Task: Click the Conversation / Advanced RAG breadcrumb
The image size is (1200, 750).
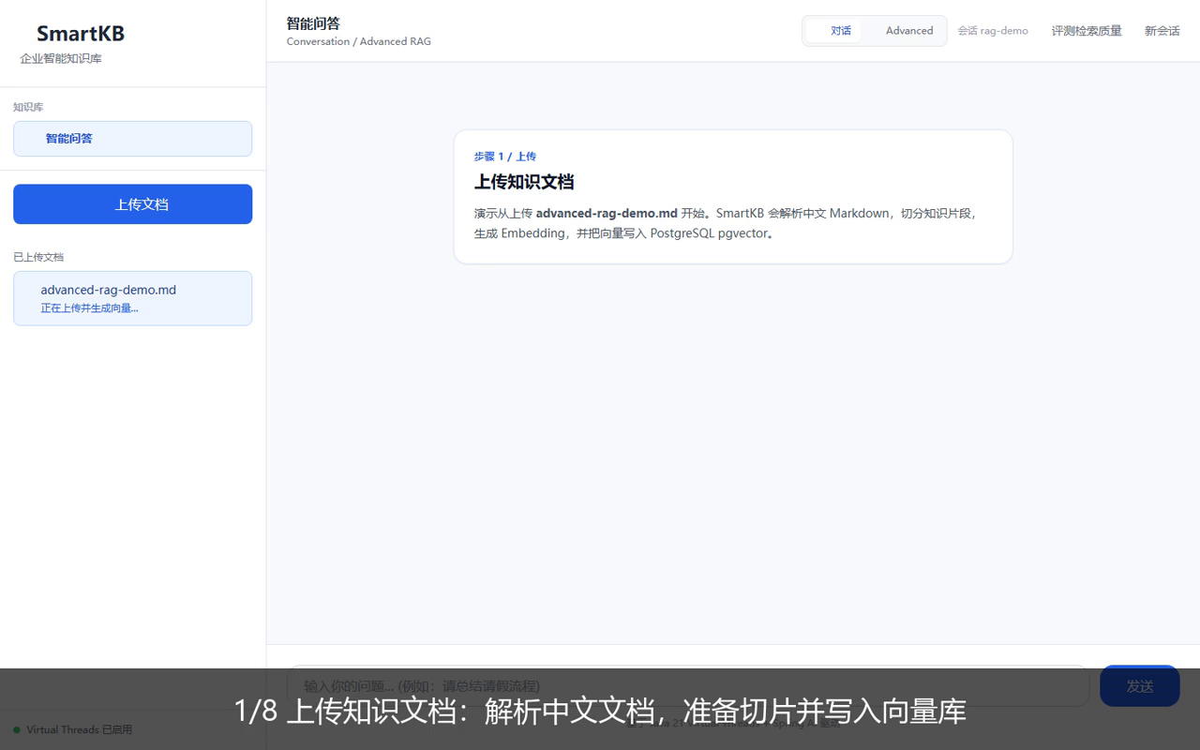Action: pyautogui.click(x=359, y=41)
